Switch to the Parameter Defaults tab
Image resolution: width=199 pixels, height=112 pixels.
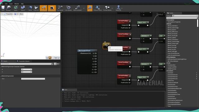click(x=24, y=61)
